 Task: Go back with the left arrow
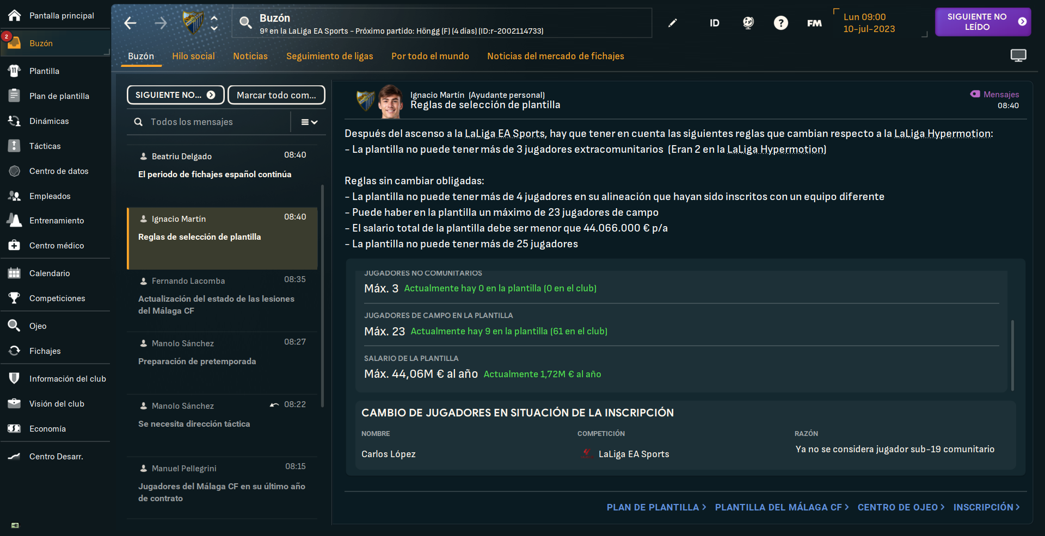click(130, 23)
